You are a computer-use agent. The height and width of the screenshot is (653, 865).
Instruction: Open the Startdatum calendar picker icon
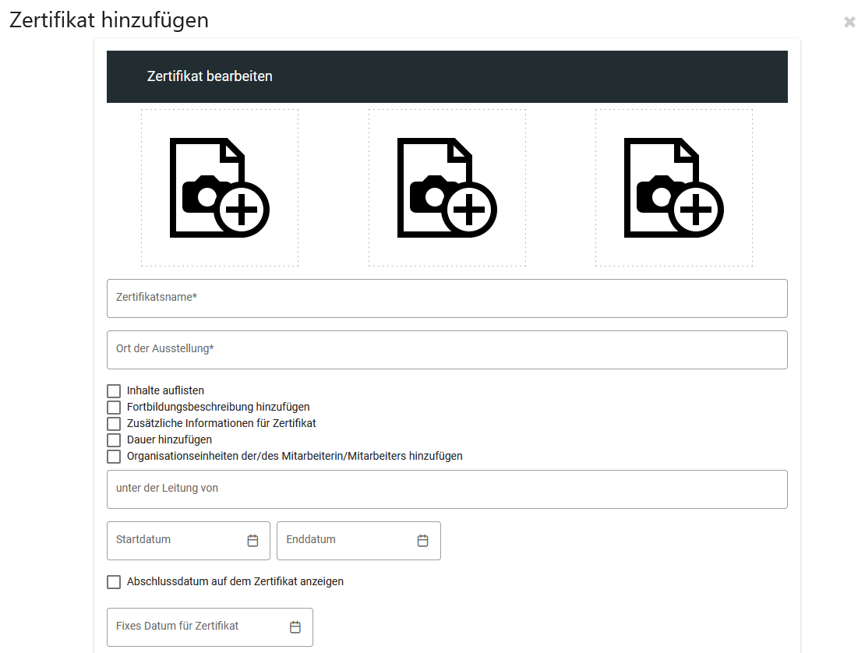(x=252, y=541)
